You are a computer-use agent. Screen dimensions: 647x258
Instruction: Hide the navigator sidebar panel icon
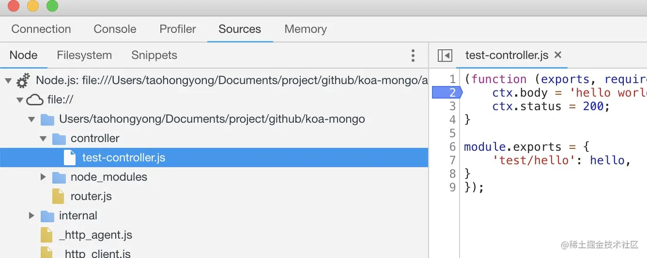[445, 55]
